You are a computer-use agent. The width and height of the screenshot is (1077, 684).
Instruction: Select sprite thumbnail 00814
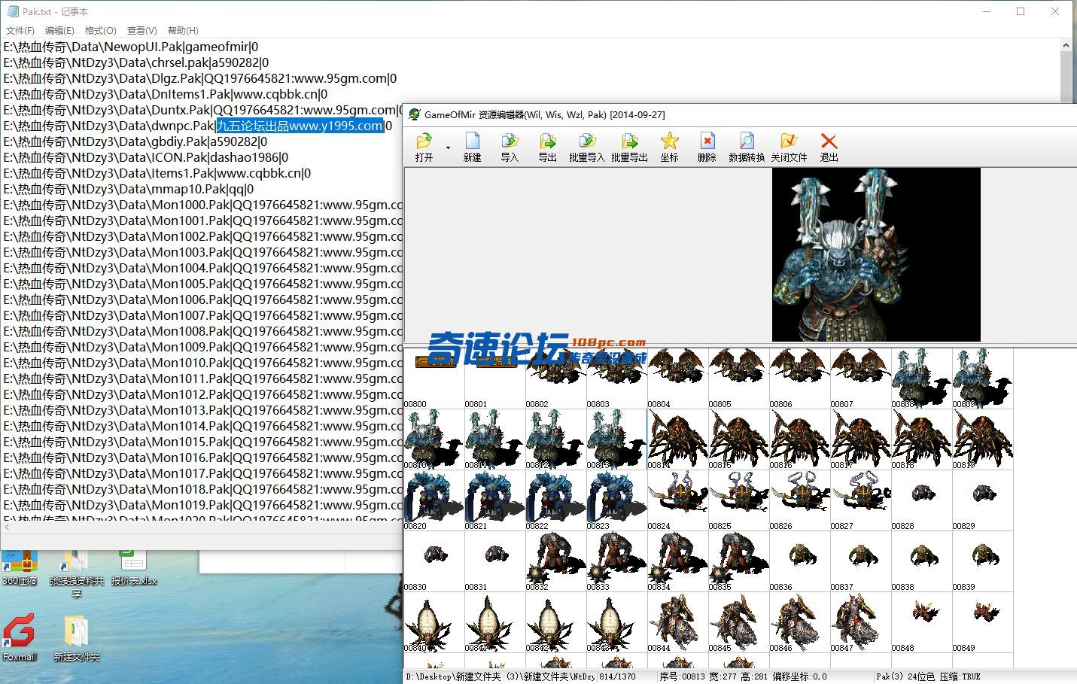click(678, 439)
